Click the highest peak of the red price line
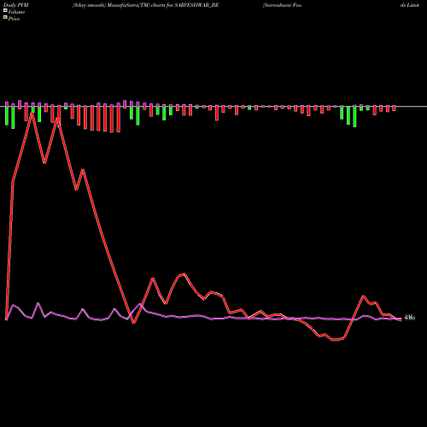Viewport: 427px width, 427px height. [32, 113]
